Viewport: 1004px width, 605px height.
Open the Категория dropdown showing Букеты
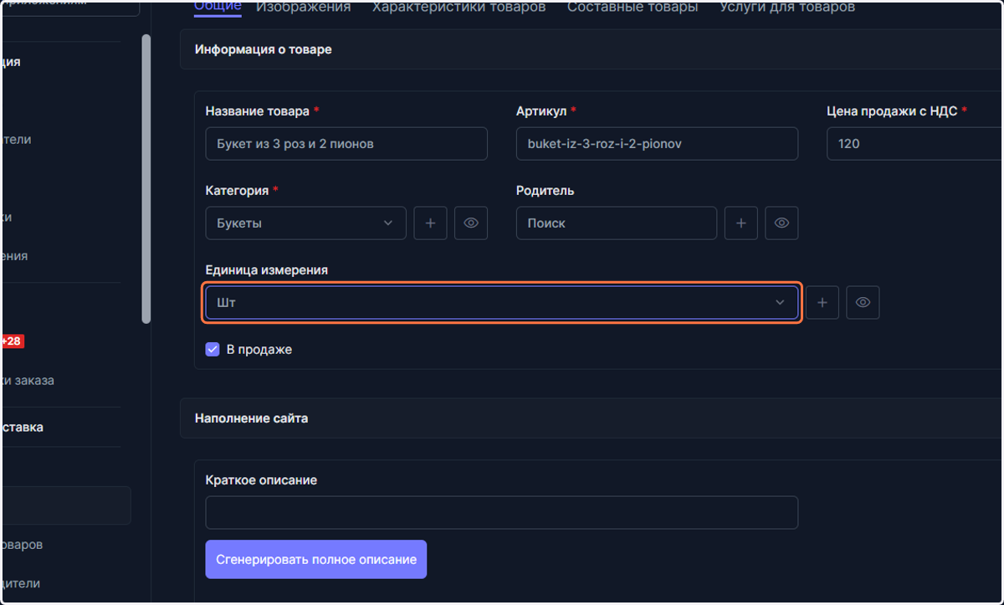[305, 223]
